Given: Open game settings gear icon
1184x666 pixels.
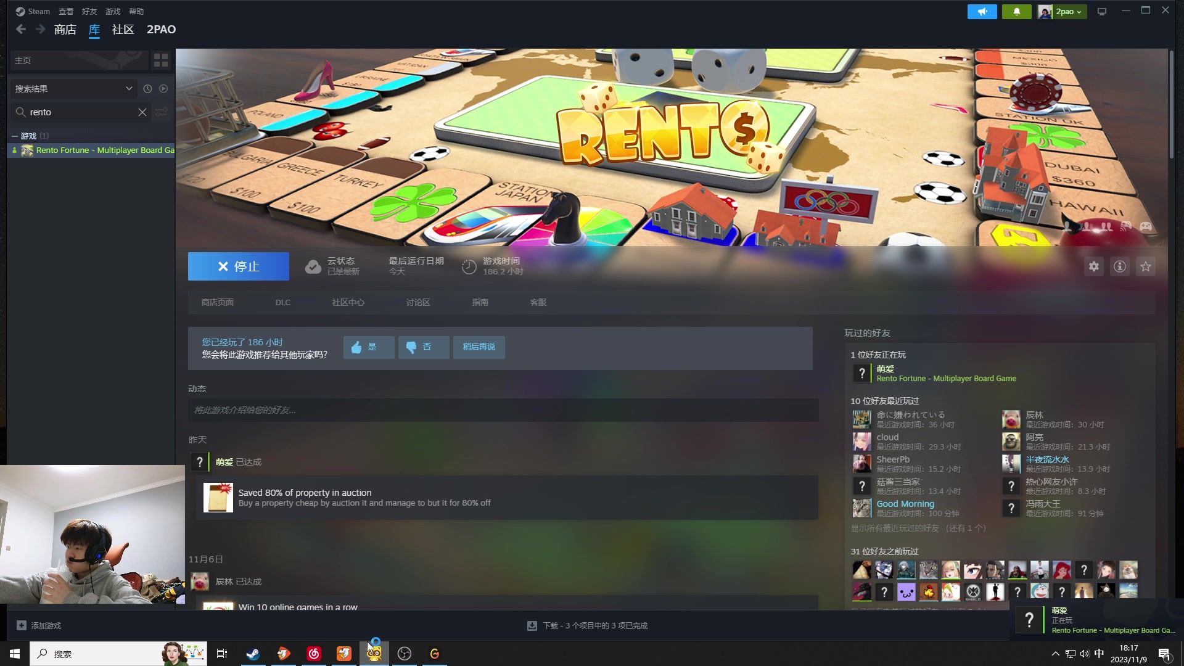Looking at the screenshot, I should click(1094, 266).
